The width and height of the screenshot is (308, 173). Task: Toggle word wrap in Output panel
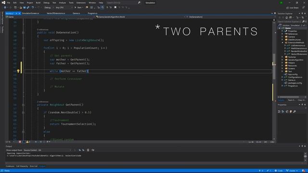pos(93,150)
